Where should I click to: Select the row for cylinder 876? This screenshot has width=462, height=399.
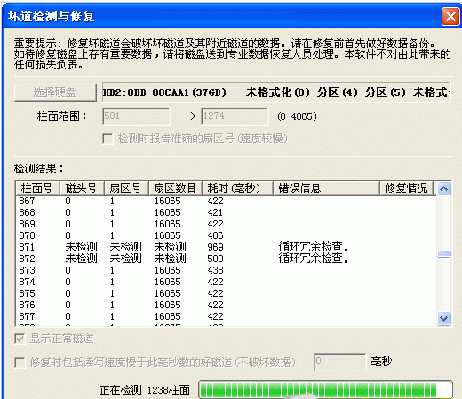point(226,305)
